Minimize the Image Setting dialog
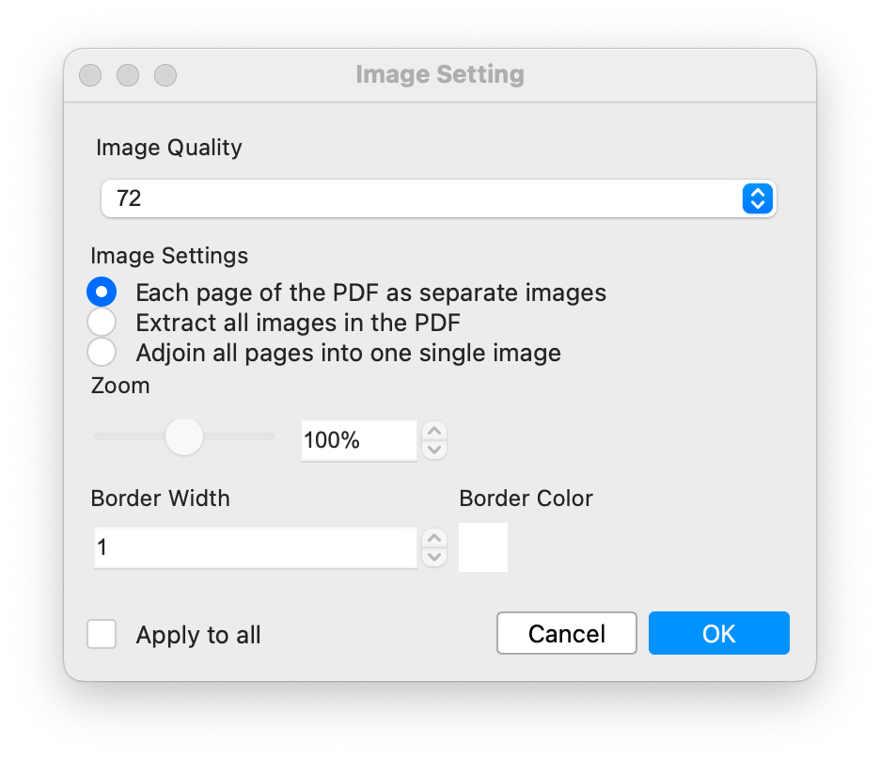The width and height of the screenshot is (880, 760). click(x=128, y=74)
